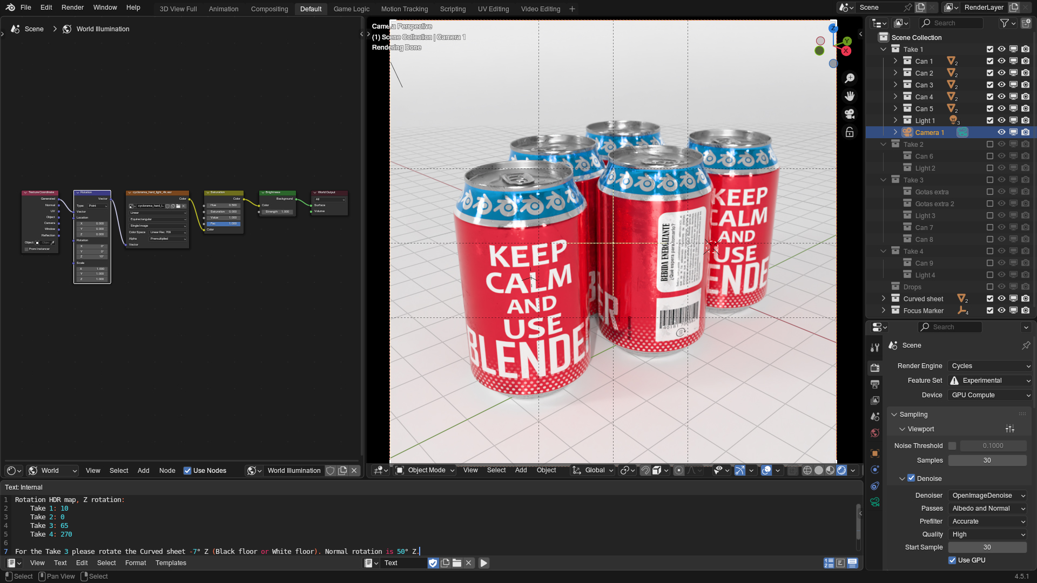This screenshot has height=583, width=1037.
Task: Click the lock camera to view icon
Action: (850, 132)
